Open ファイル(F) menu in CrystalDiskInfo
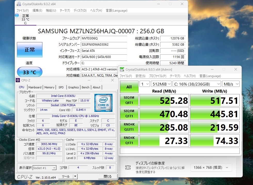Screen dimensions: 253x185 coord(23,11)
